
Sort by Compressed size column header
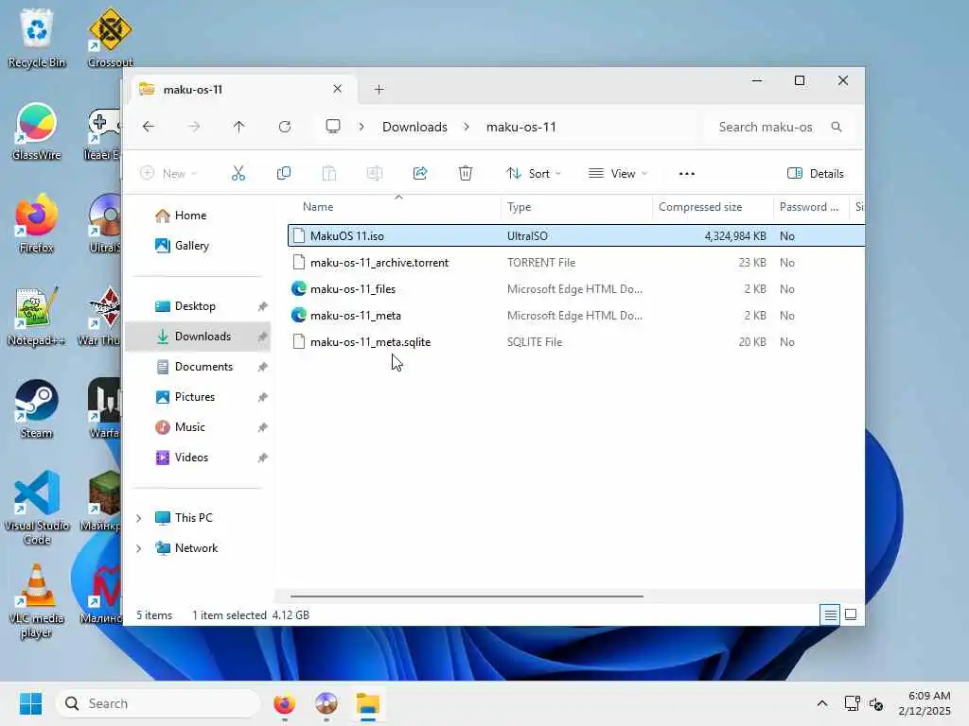click(700, 207)
